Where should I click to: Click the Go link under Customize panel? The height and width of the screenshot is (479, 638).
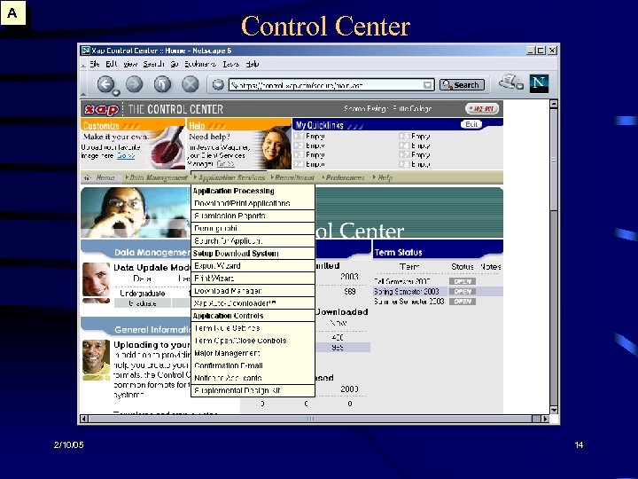125,155
